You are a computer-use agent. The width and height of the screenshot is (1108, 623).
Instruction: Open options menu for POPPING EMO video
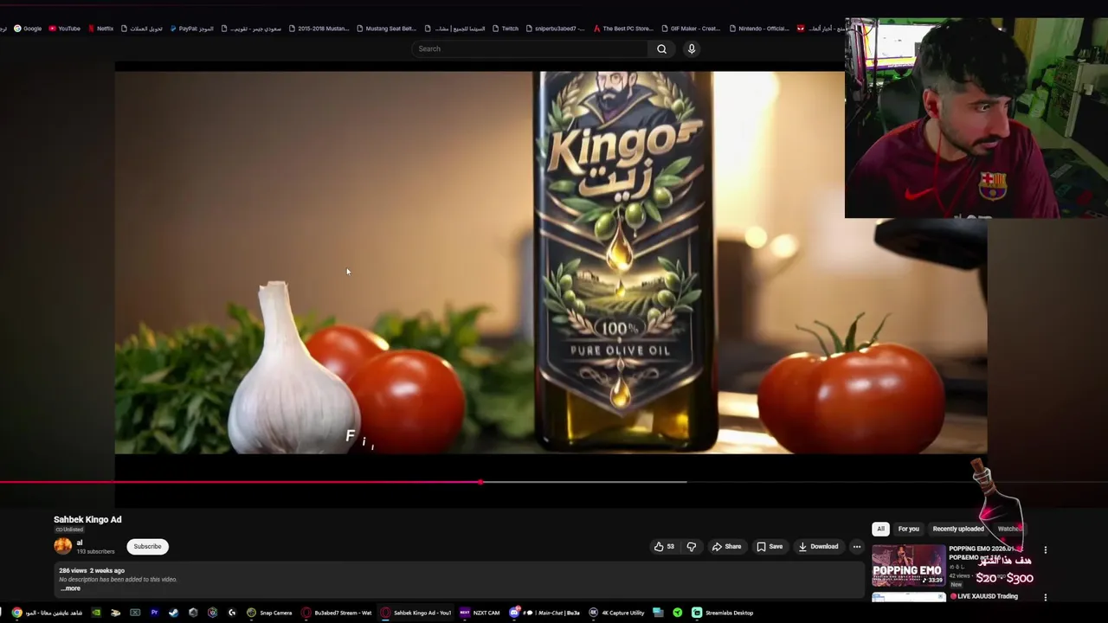pyautogui.click(x=1045, y=550)
